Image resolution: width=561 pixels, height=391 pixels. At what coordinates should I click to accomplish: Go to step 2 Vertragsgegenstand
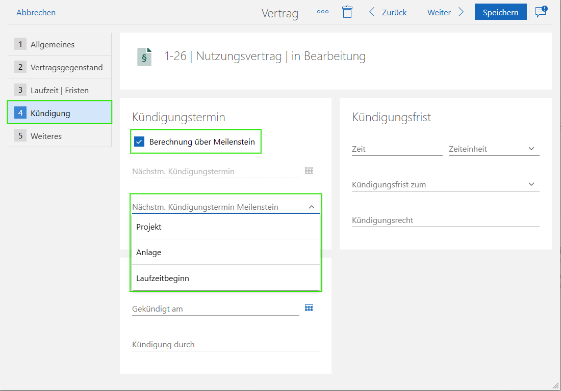[59, 67]
